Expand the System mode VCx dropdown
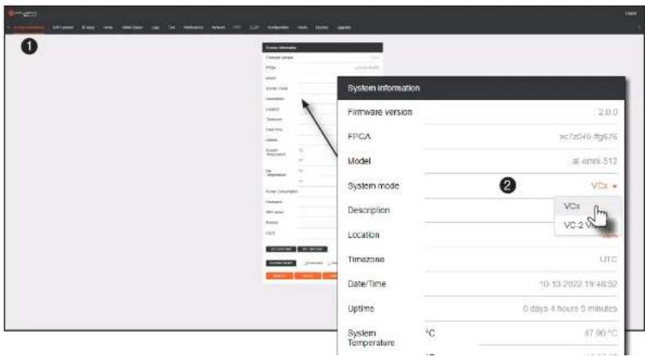This screenshot has width=645, height=357. pyautogui.click(x=603, y=186)
